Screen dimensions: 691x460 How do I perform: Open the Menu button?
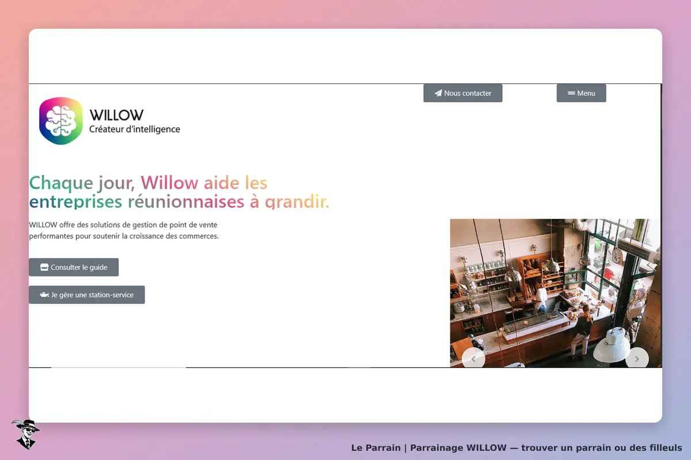[581, 93]
